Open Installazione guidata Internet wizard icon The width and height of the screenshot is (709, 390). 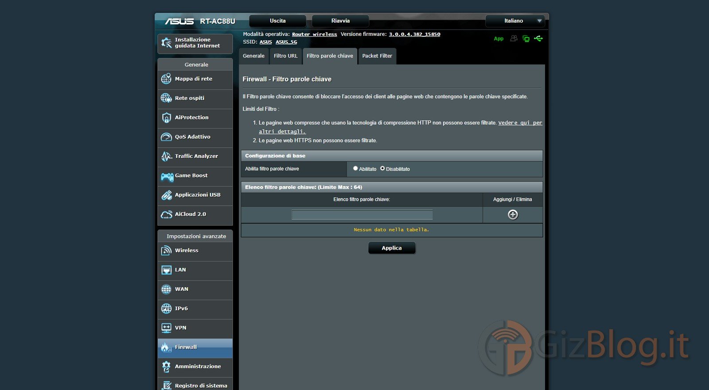click(166, 43)
